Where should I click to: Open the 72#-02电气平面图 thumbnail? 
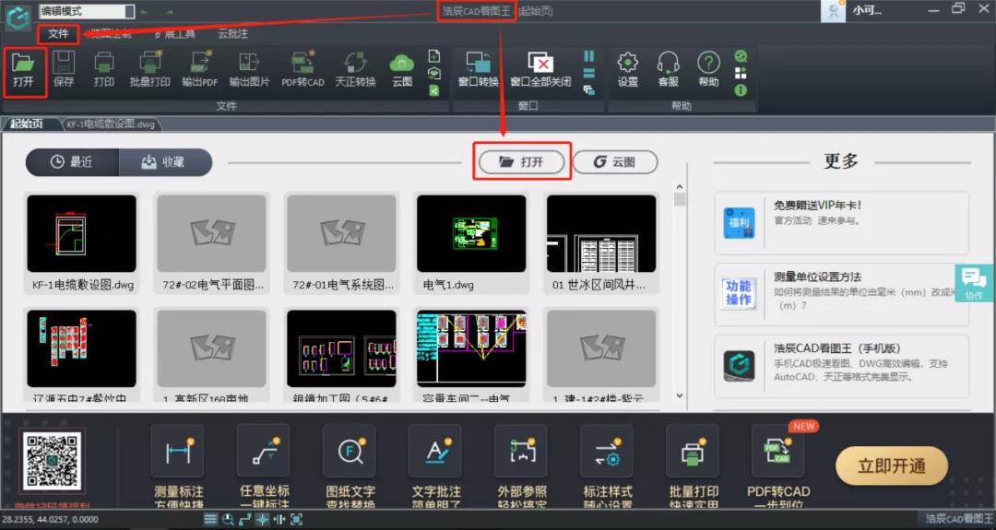coord(211,233)
